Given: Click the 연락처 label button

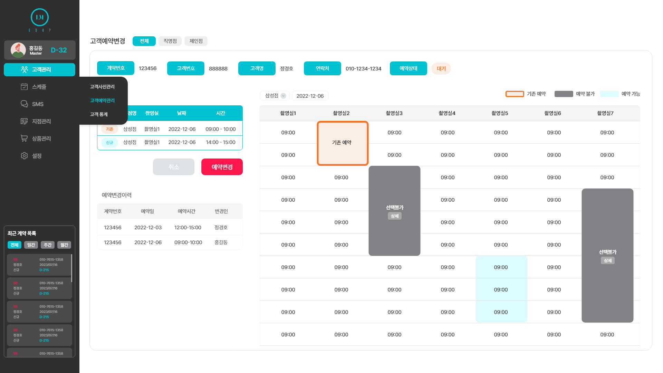Looking at the screenshot, I should (x=323, y=68).
